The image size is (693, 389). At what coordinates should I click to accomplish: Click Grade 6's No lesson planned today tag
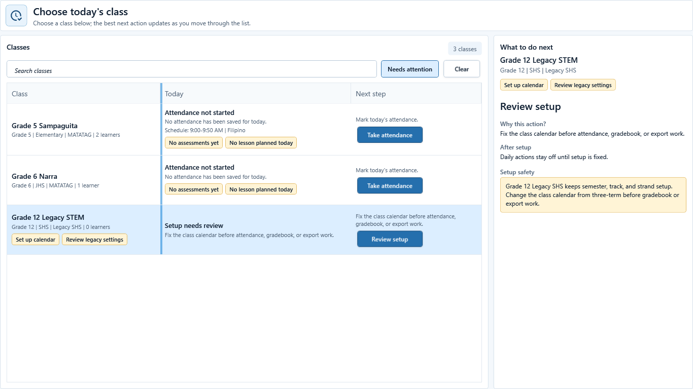pyautogui.click(x=261, y=189)
